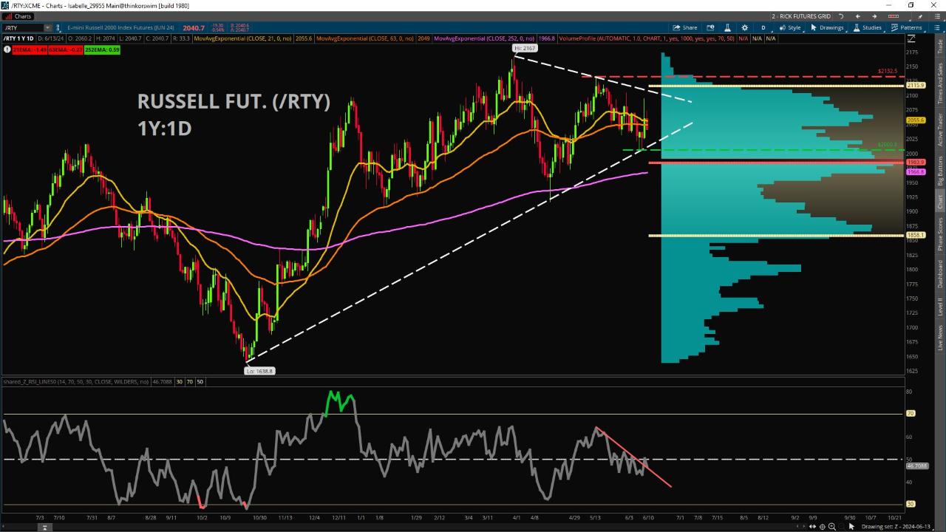Open Times And Sales side panel
The image size is (946, 532).
pos(940,81)
